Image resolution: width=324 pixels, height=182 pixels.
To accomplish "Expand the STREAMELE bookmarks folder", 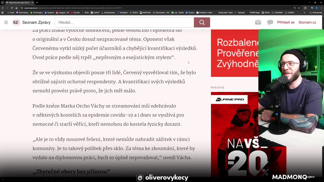I will (x=277, y=12).
